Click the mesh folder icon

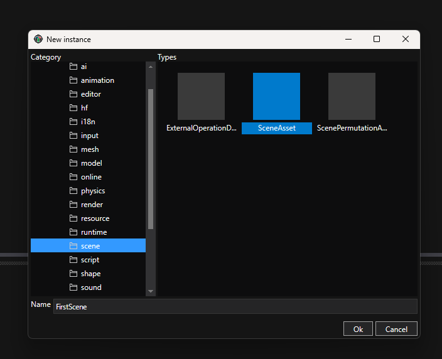(73, 149)
